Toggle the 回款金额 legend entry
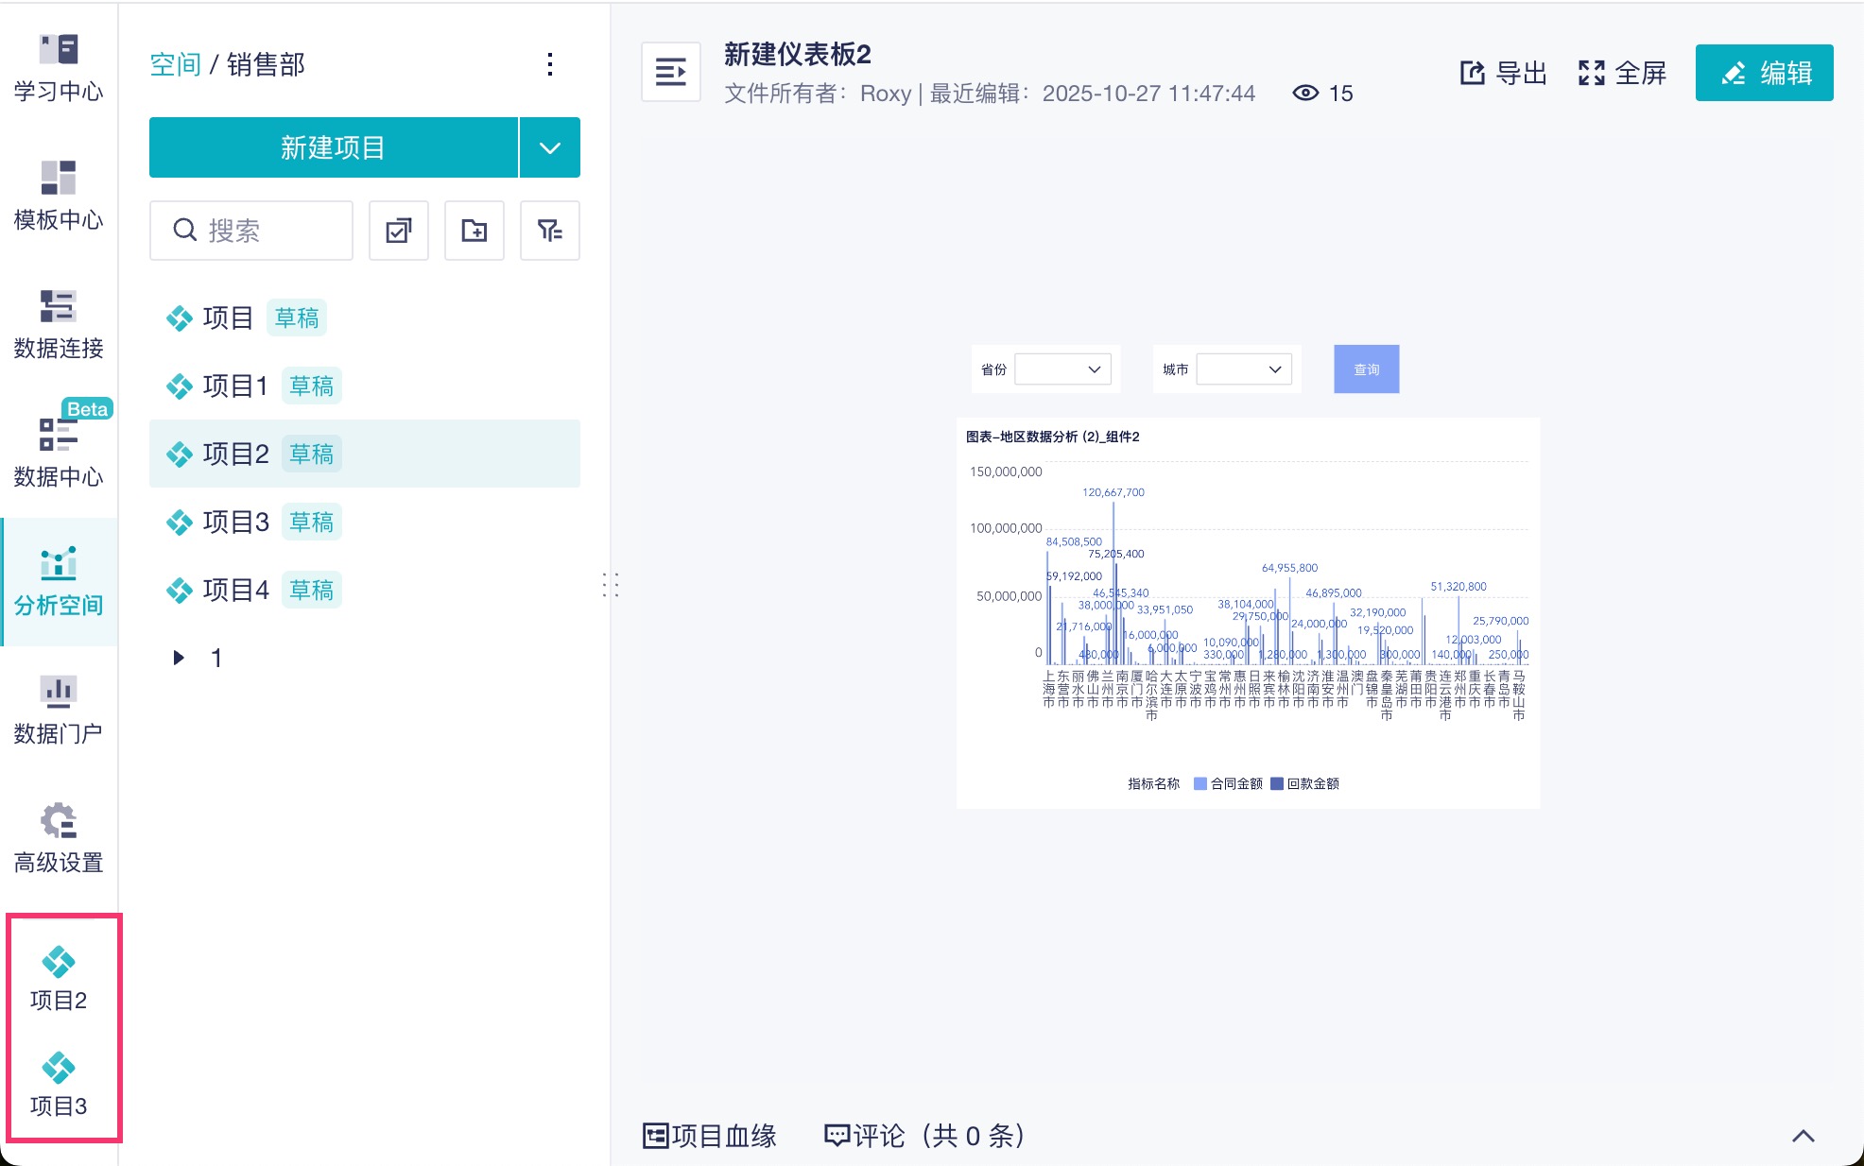Viewport: 1864px width, 1166px height. pyautogui.click(x=1304, y=783)
